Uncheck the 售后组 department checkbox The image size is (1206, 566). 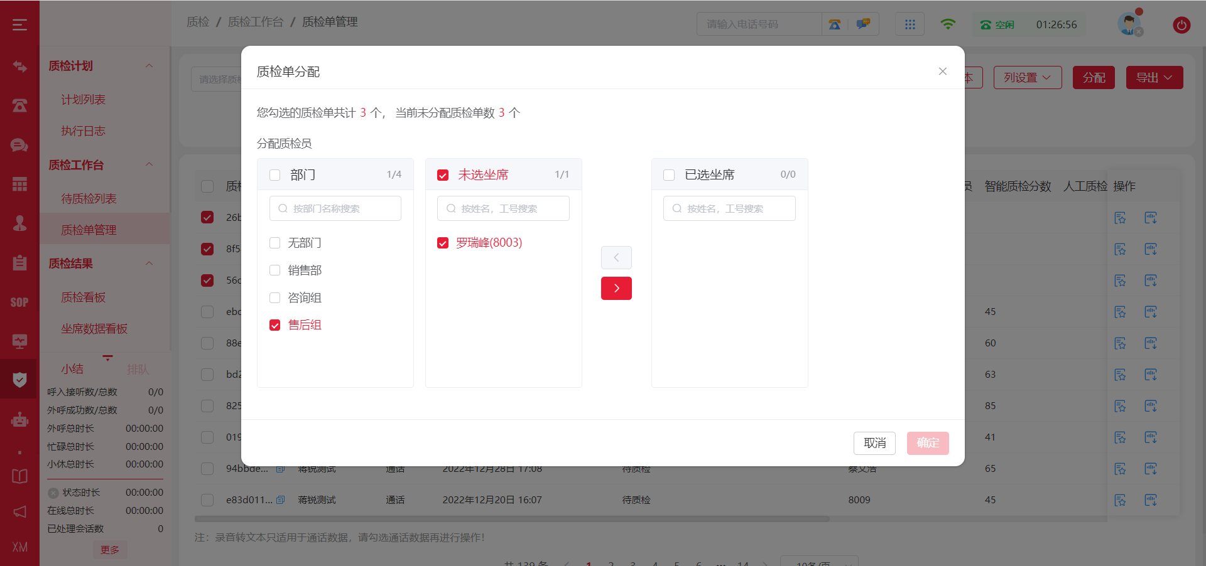pos(275,325)
